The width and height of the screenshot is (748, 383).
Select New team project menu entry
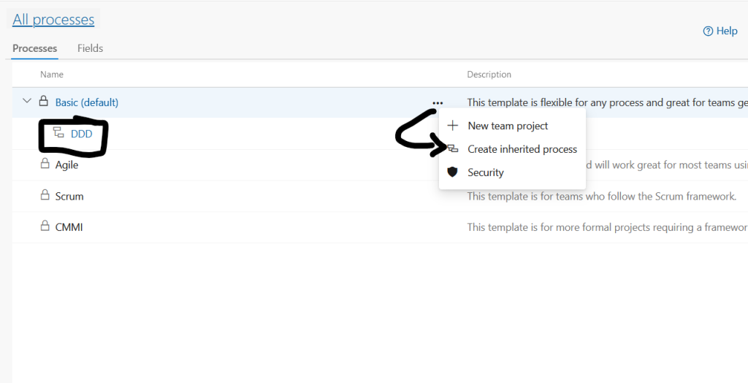click(x=508, y=126)
